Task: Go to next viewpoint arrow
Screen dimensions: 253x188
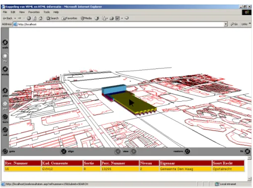Action: tap(134, 151)
